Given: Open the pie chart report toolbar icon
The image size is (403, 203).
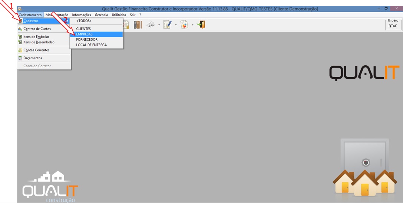Looking at the screenshot, I should pyautogui.click(x=184, y=25).
